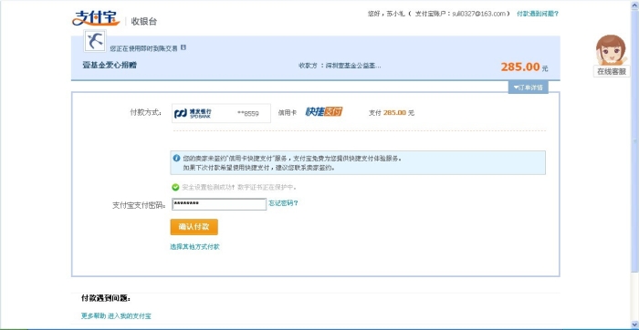Viewport: 639px width, 330px height.
Task: Open the 更多帮助 more help link
Action: point(93,315)
